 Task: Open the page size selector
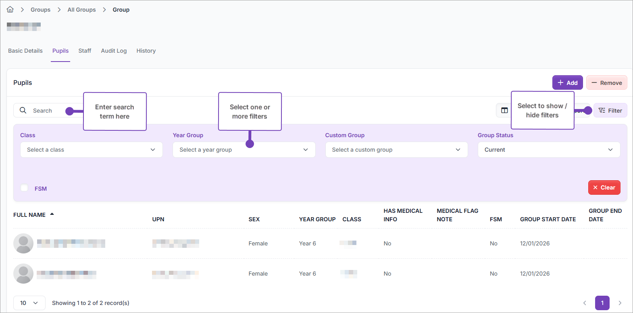pyautogui.click(x=29, y=303)
